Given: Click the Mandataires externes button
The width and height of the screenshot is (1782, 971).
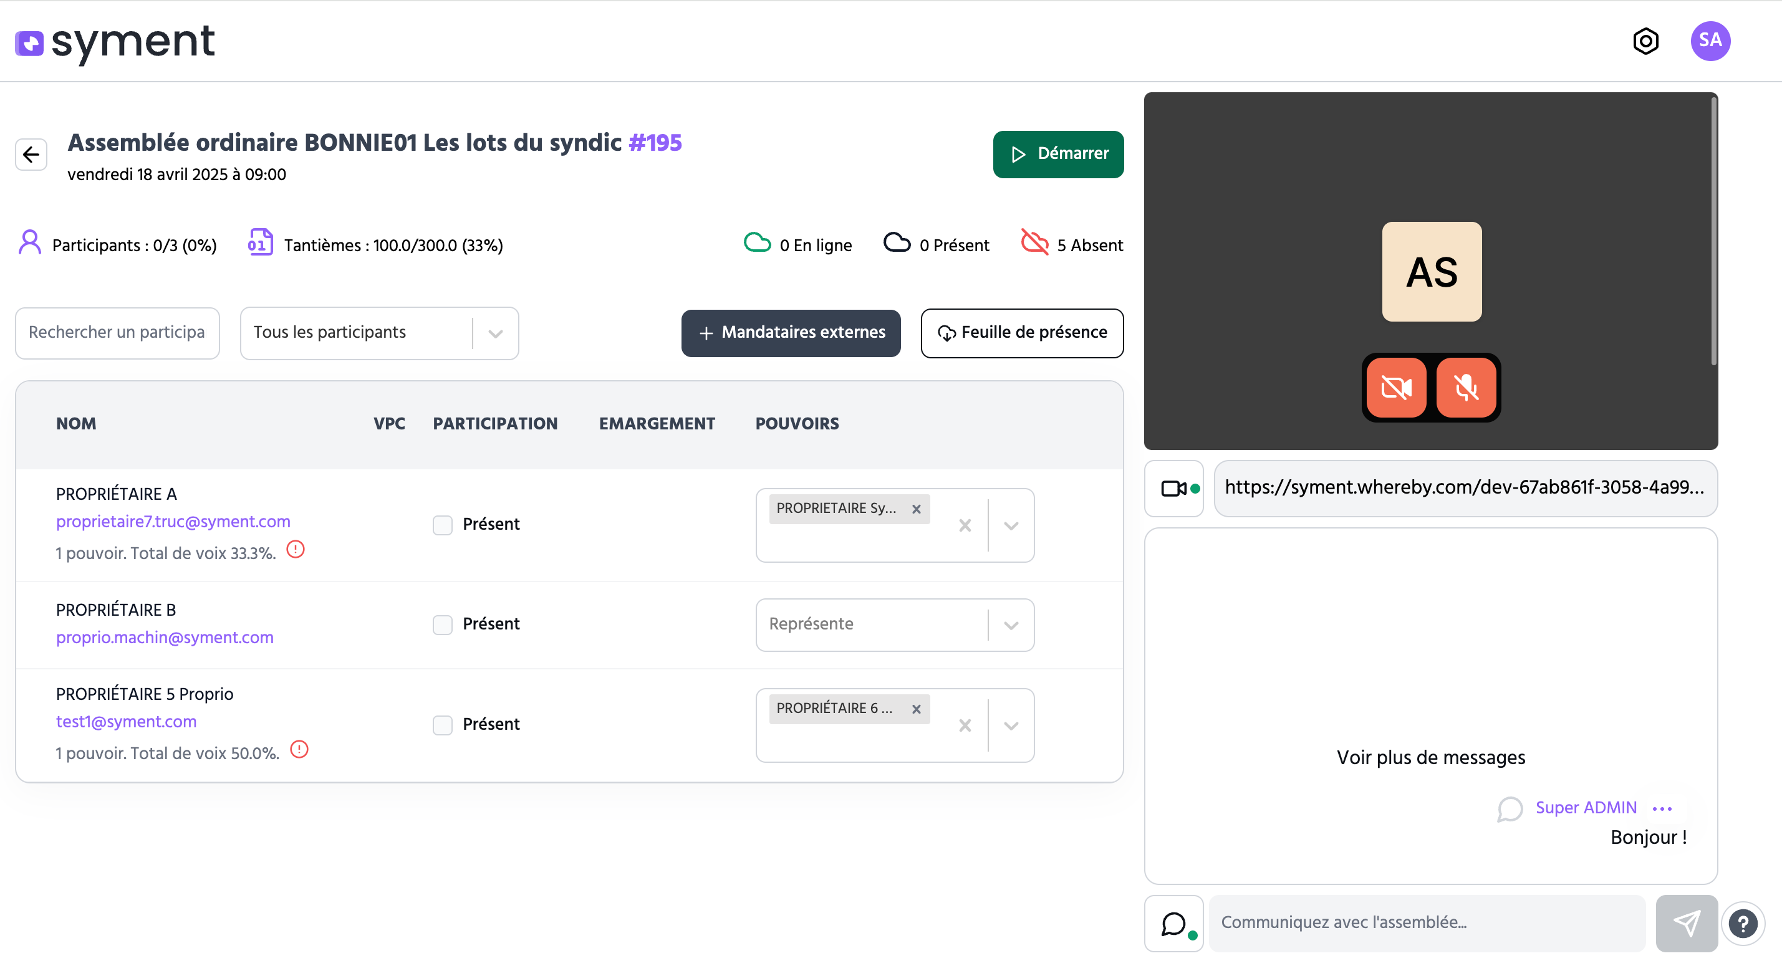Looking at the screenshot, I should point(791,333).
